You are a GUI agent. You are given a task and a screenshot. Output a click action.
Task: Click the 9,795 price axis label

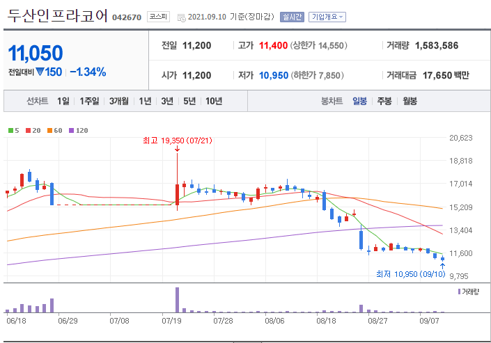[x=459, y=276]
